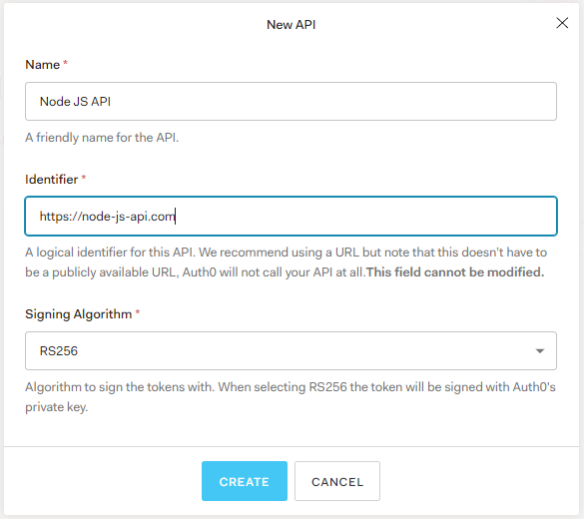584x519 pixels.
Task: Click on the https://node-js-api.com text
Action: [x=107, y=217]
